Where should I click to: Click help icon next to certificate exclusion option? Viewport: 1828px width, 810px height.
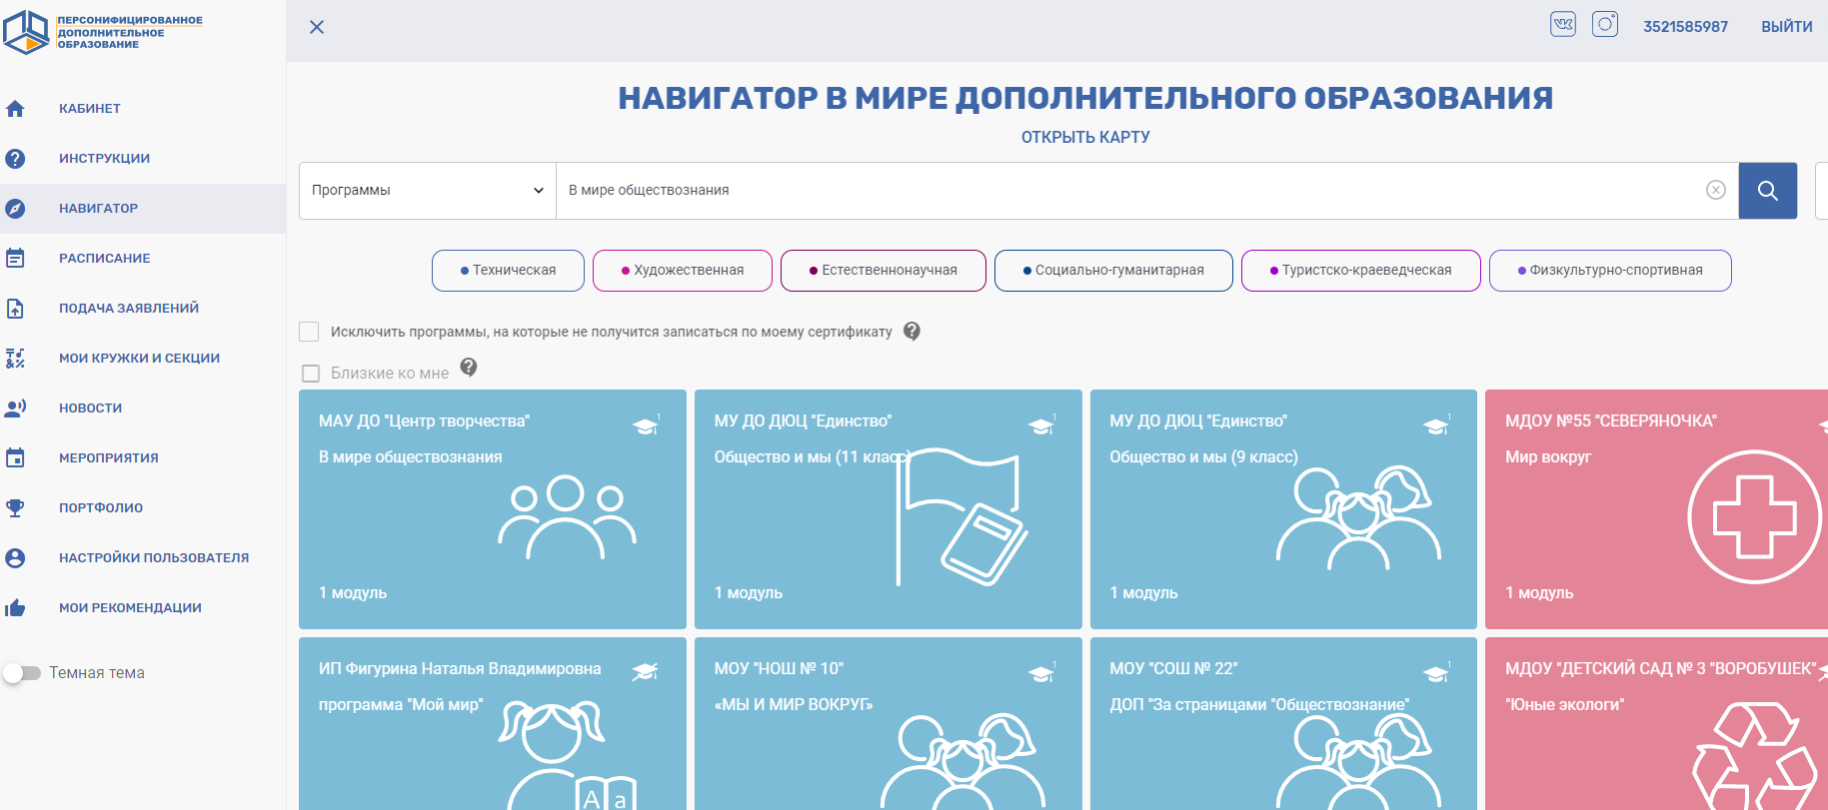(912, 332)
